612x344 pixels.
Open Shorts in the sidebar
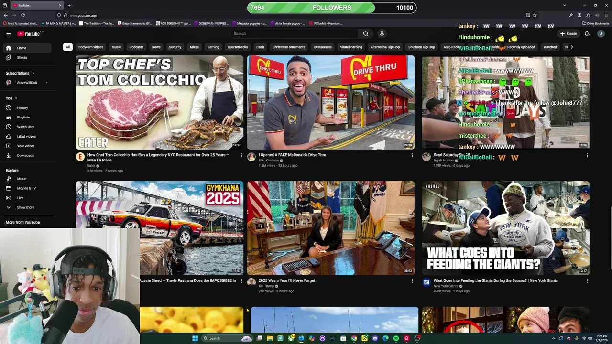tap(28, 57)
